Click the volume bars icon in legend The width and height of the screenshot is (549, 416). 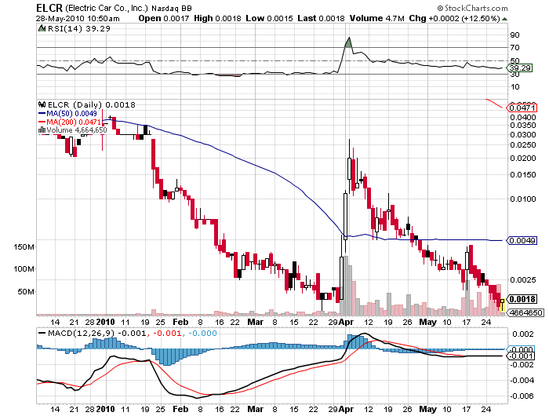(x=42, y=130)
